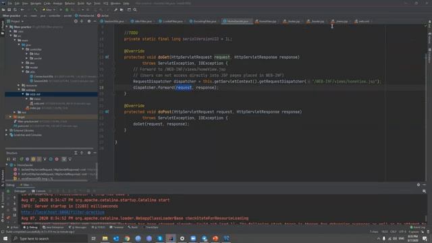The height and width of the screenshot is (243, 432).
Task: Open the toolbar's Open file folder icon
Action: pyautogui.click(x=3, y=9)
